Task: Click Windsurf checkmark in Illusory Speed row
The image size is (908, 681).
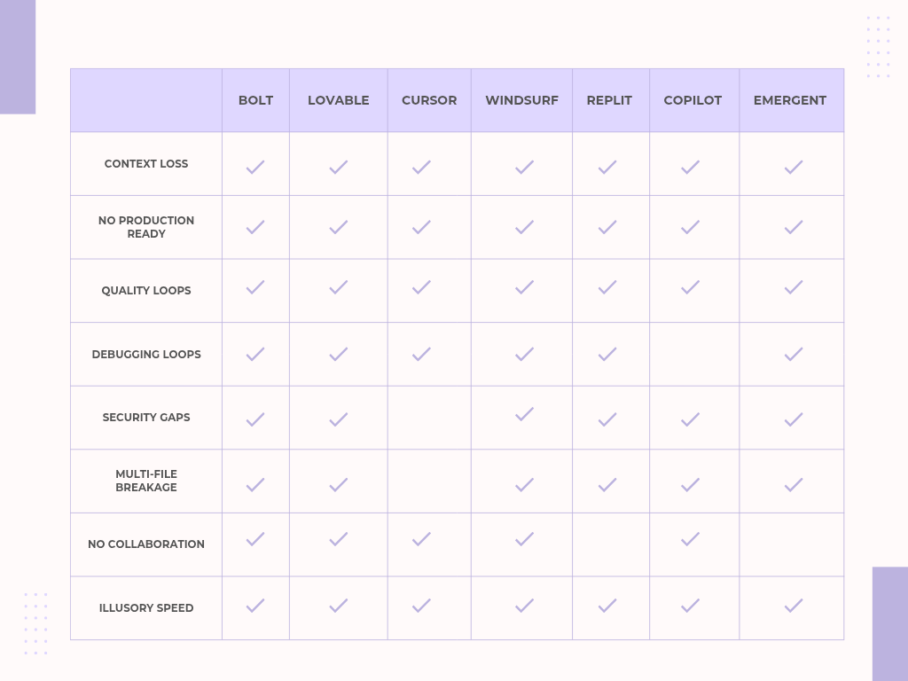Action: pos(525,606)
